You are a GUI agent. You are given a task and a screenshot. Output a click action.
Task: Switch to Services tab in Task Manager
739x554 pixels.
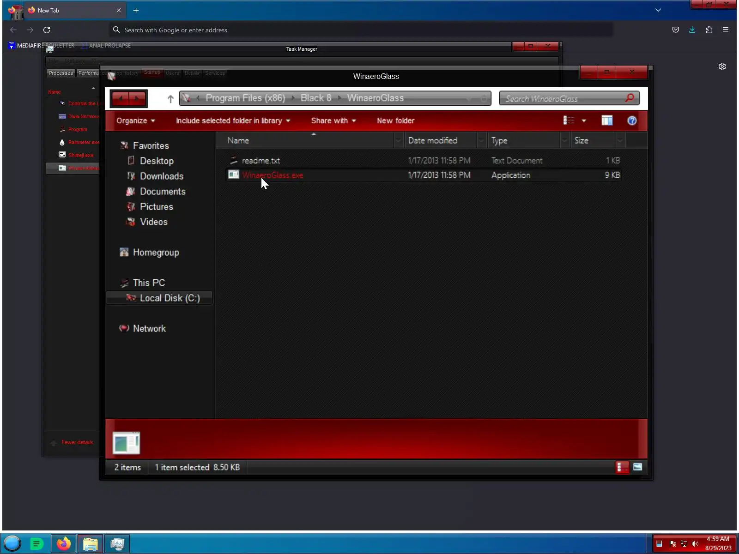(x=215, y=73)
